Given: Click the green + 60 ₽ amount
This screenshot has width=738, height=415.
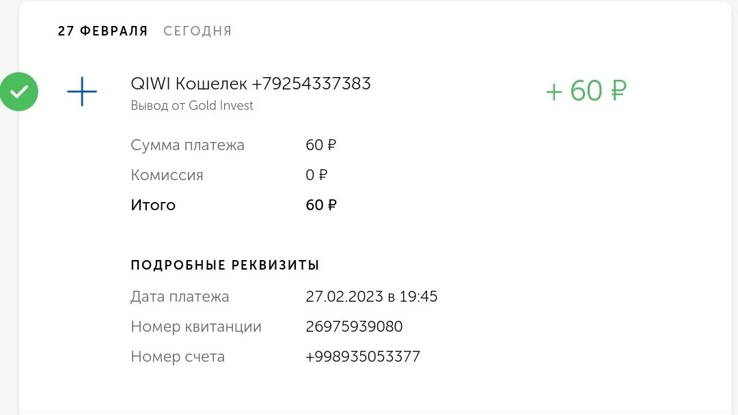Looking at the screenshot, I should click(586, 91).
